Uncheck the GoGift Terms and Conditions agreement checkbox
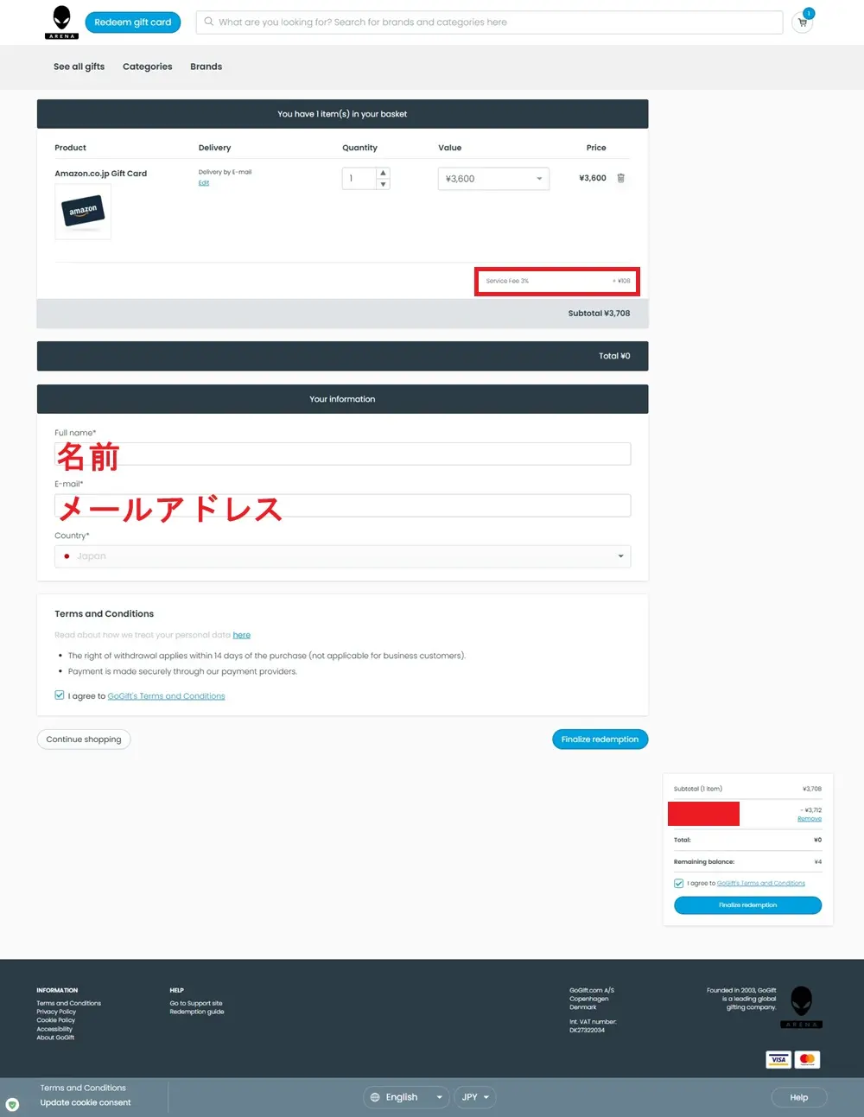The height and width of the screenshot is (1117, 864). click(59, 695)
